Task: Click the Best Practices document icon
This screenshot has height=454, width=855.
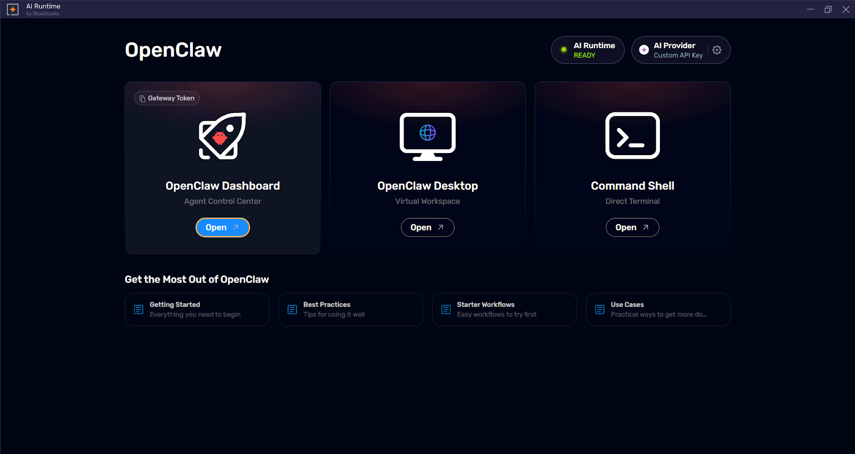Action: pos(292,310)
